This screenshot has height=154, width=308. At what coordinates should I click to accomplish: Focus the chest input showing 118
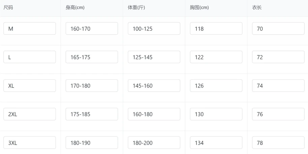(216, 29)
